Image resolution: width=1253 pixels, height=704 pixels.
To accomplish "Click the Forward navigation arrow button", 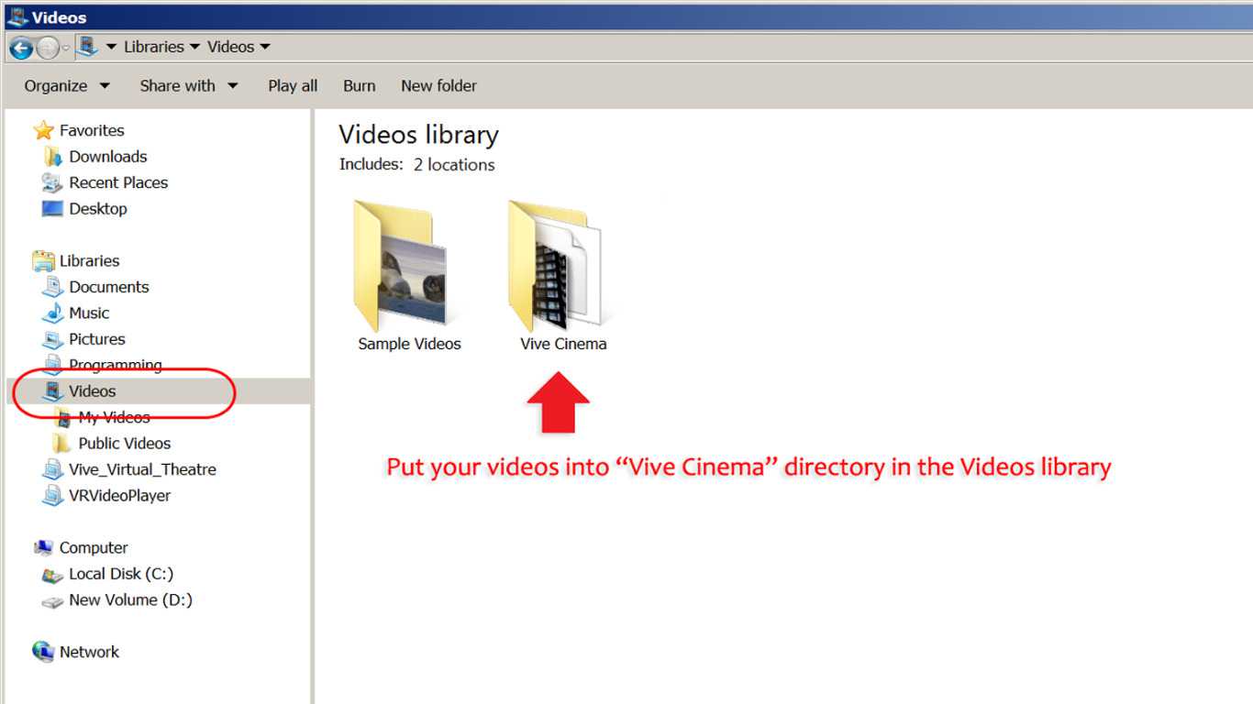I will coord(48,48).
